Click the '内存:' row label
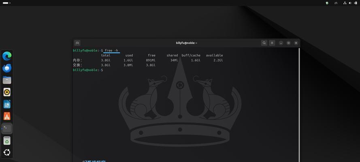Viewport: 360px width, 162px height. pyautogui.click(x=77, y=60)
